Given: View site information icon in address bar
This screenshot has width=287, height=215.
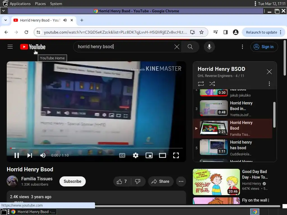Looking at the screenshot, I should 38,32.
